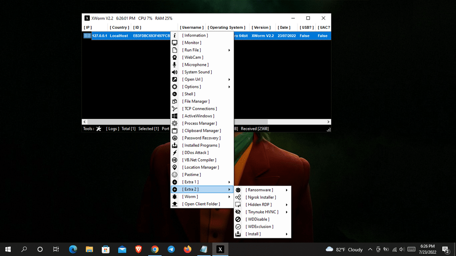This screenshot has width=456, height=256.
Task: Click the Tools wrench icon in status bar
Action: tap(99, 129)
